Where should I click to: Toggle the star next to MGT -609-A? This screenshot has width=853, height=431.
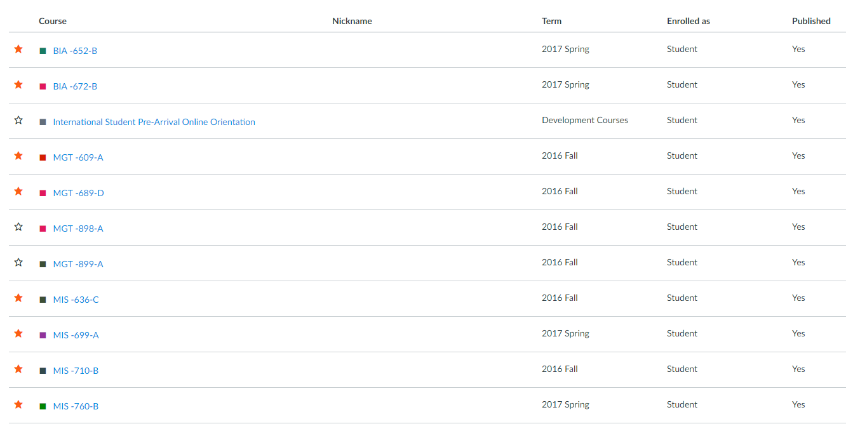click(18, 156)
